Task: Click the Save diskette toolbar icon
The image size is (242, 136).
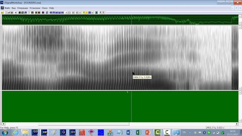Action: (x=12, y=12)
